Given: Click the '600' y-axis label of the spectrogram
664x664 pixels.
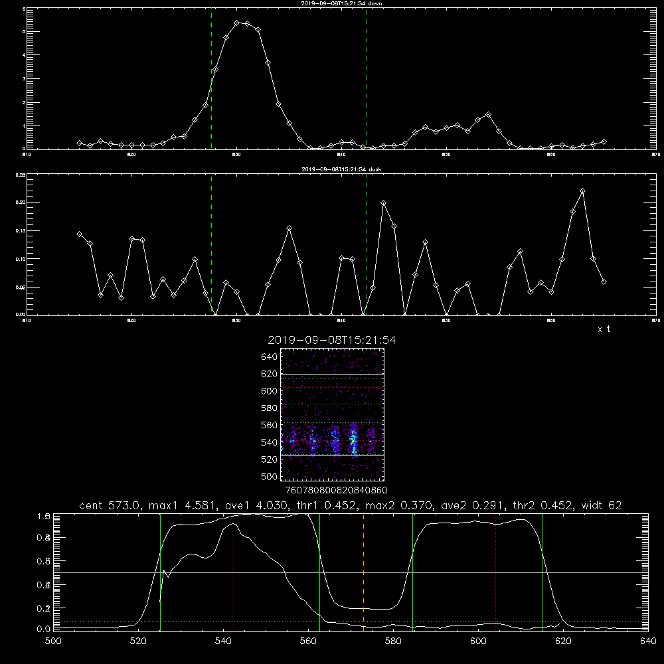Looking at the screenshot, I should click(x=270, y=391).
